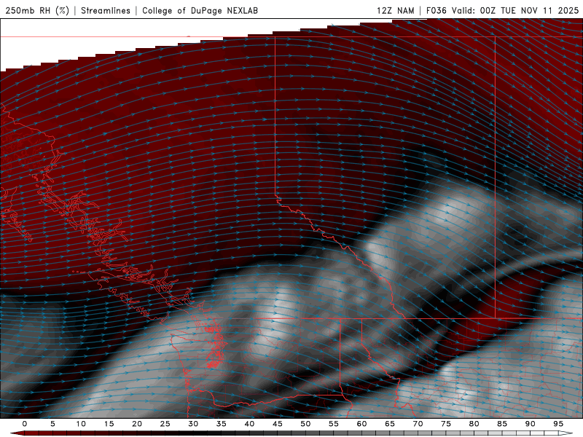Click the white right arrow tip of colorbar
Screen dimensions: 583x437
566,433
